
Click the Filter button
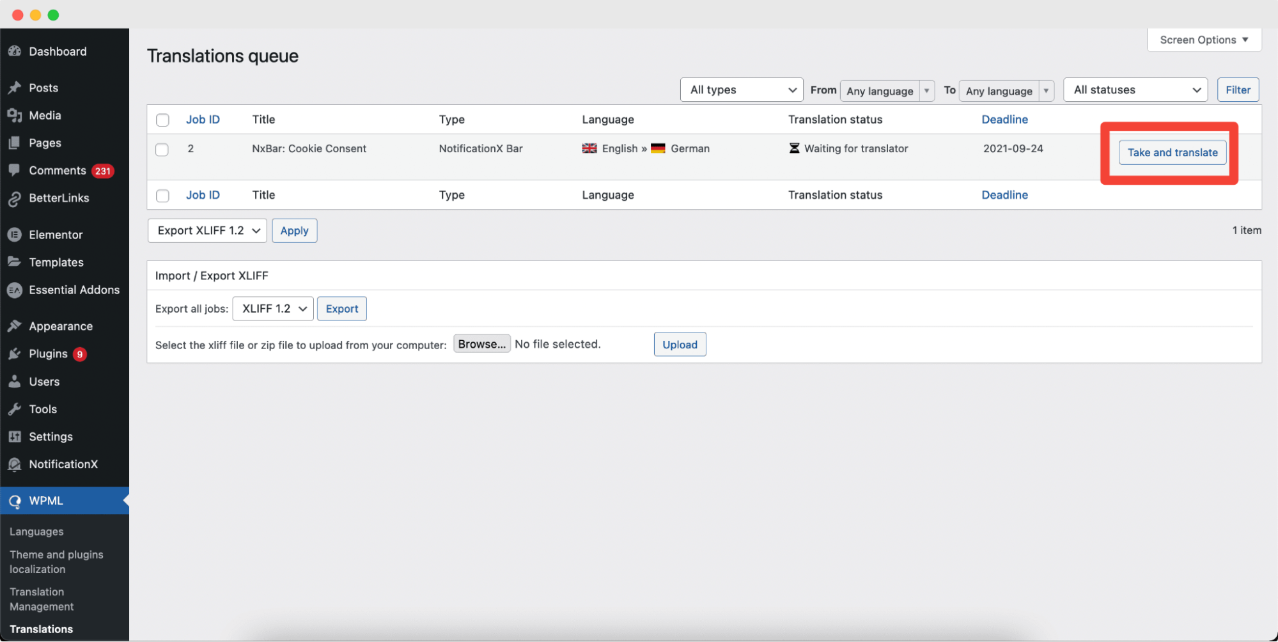tap(1238, 90)
